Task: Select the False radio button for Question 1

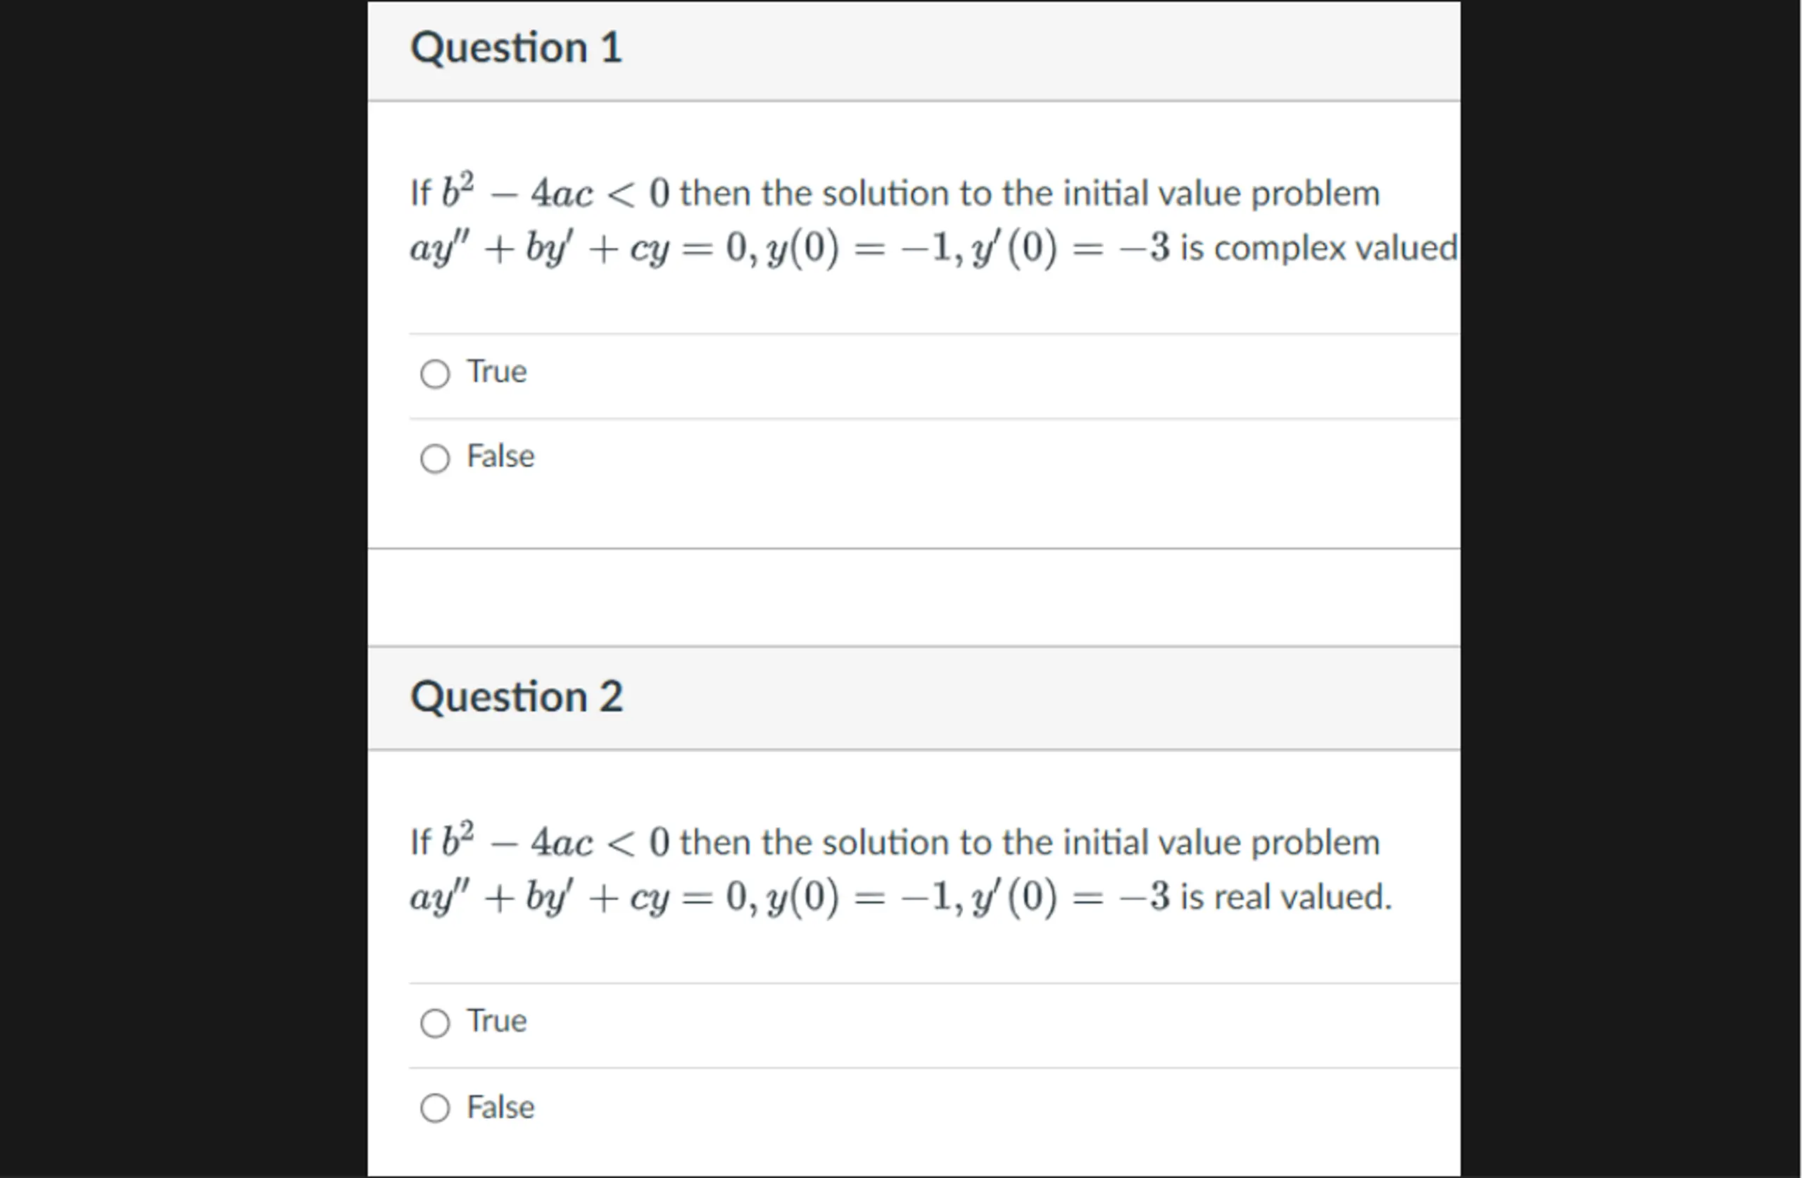Action: (x=435, y=458)
